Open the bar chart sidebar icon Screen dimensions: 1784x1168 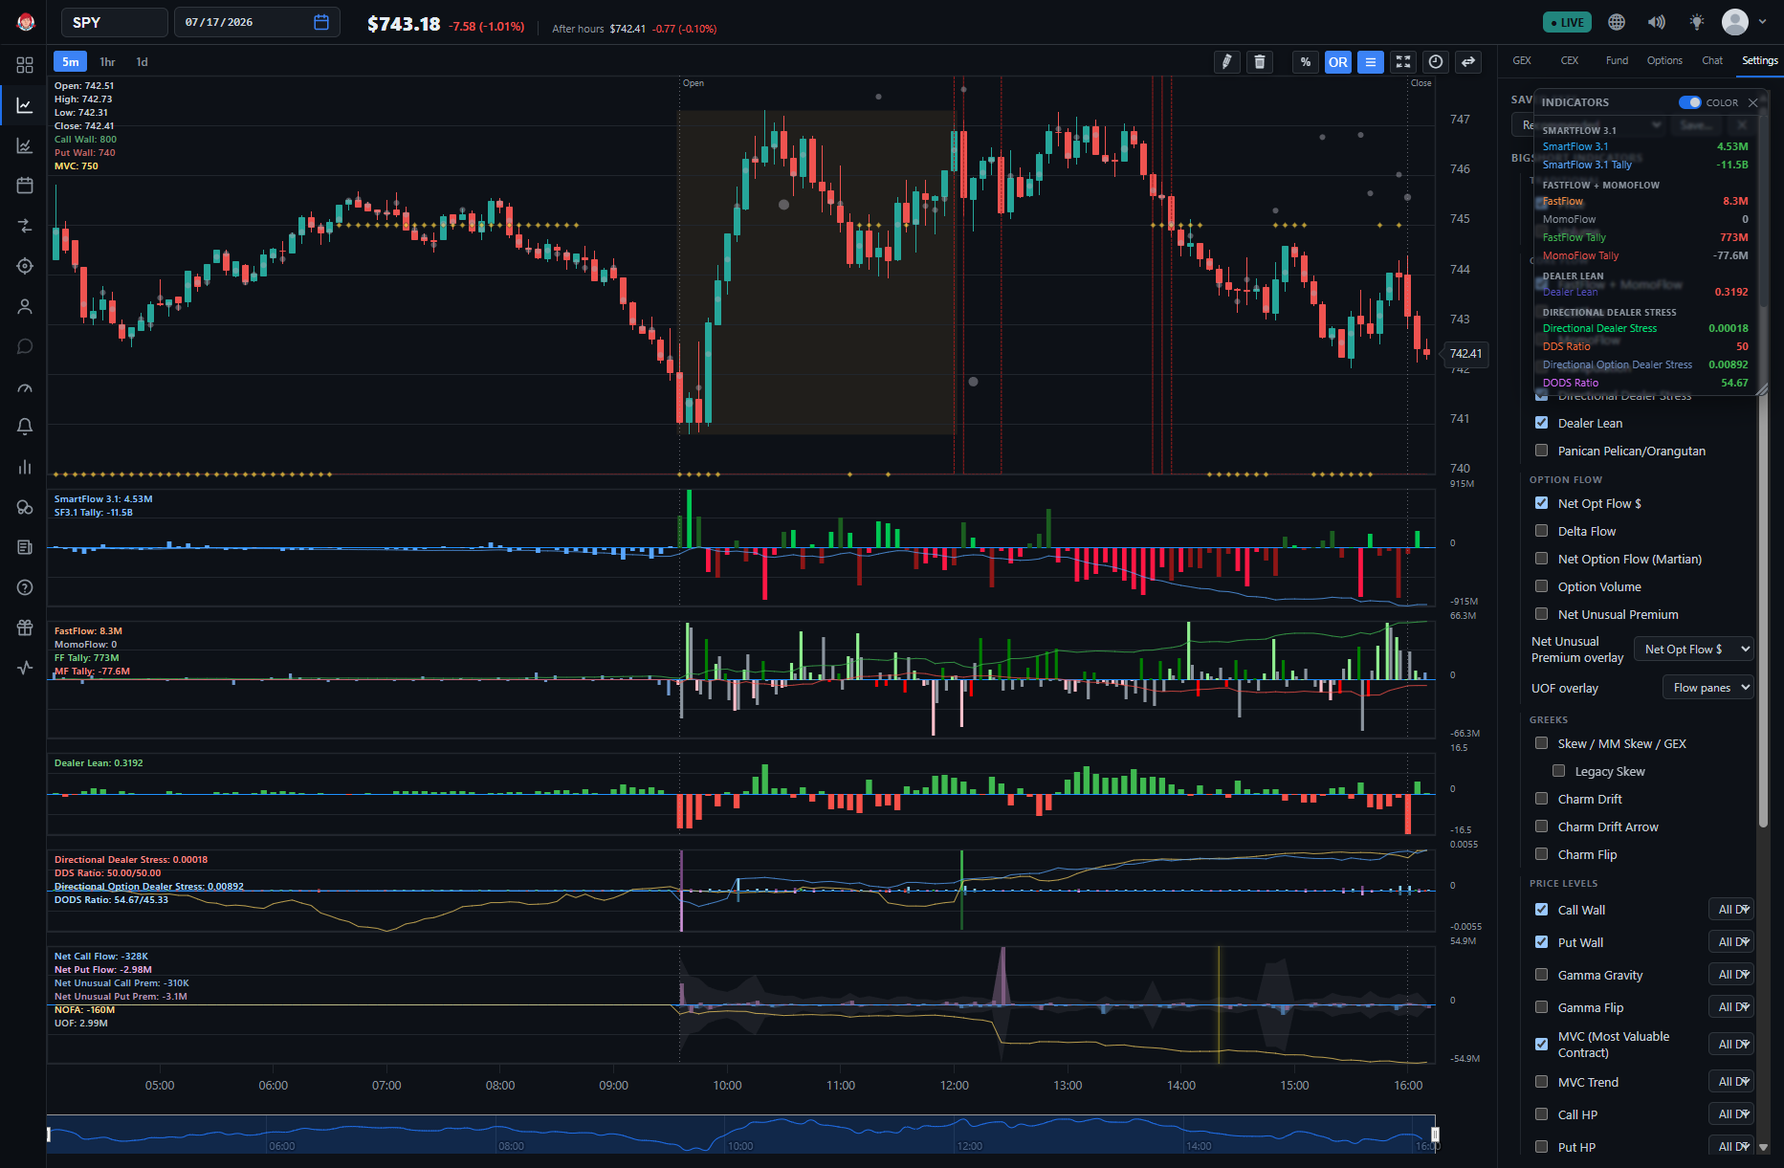tap(25, 467)
